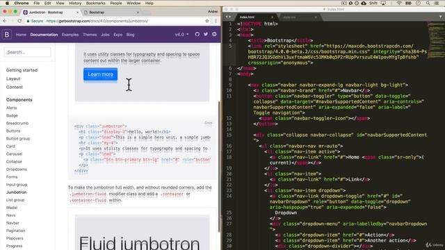
Task: Open the Slack icon in Bootstrap navbar
Action: point(214,34)
